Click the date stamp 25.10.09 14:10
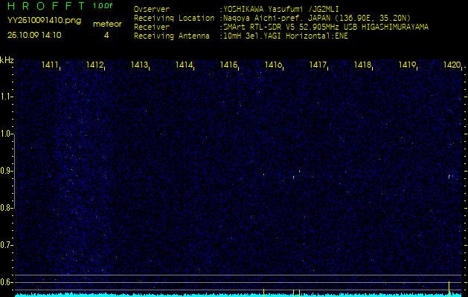 click(34, 35)
